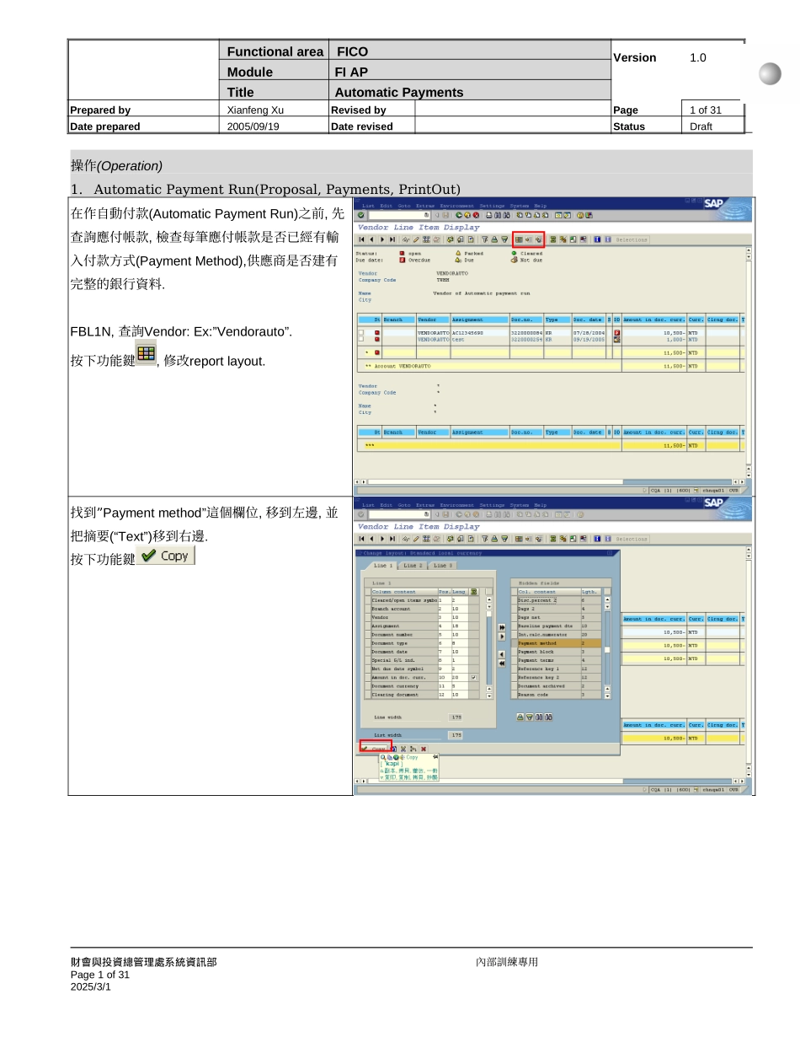Click the funnel Filter icon in top screenshot

pos(484,239)
